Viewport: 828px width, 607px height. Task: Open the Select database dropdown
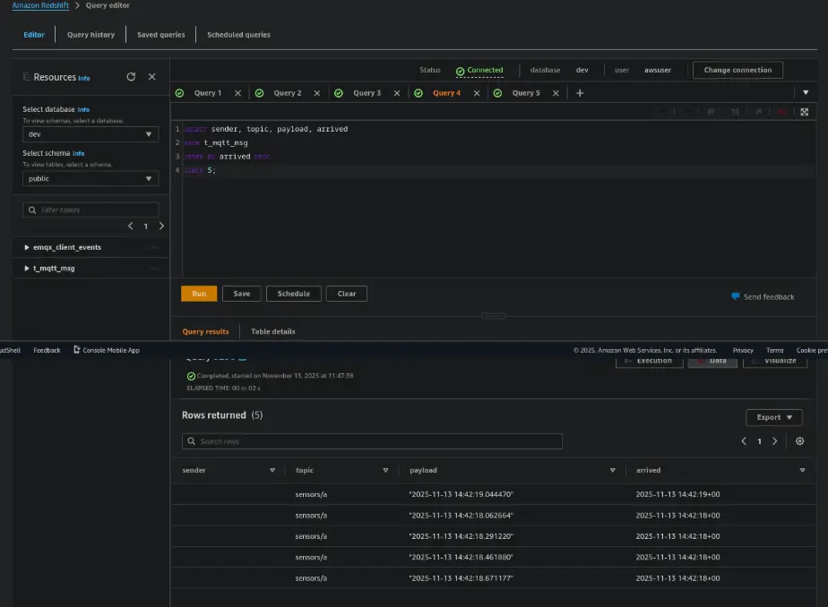[x=91, y=134]
